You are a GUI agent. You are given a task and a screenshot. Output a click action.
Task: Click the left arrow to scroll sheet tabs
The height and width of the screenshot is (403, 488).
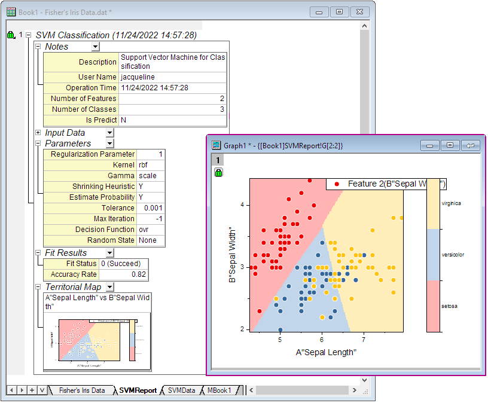click(12, 389)
